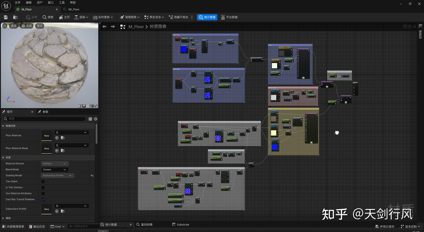
Task: Click the Save material floppy disk icon
Action: 5,17
